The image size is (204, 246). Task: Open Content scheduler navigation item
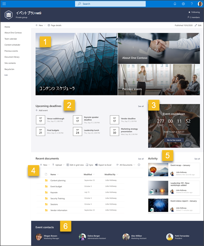tap(13, 45)
